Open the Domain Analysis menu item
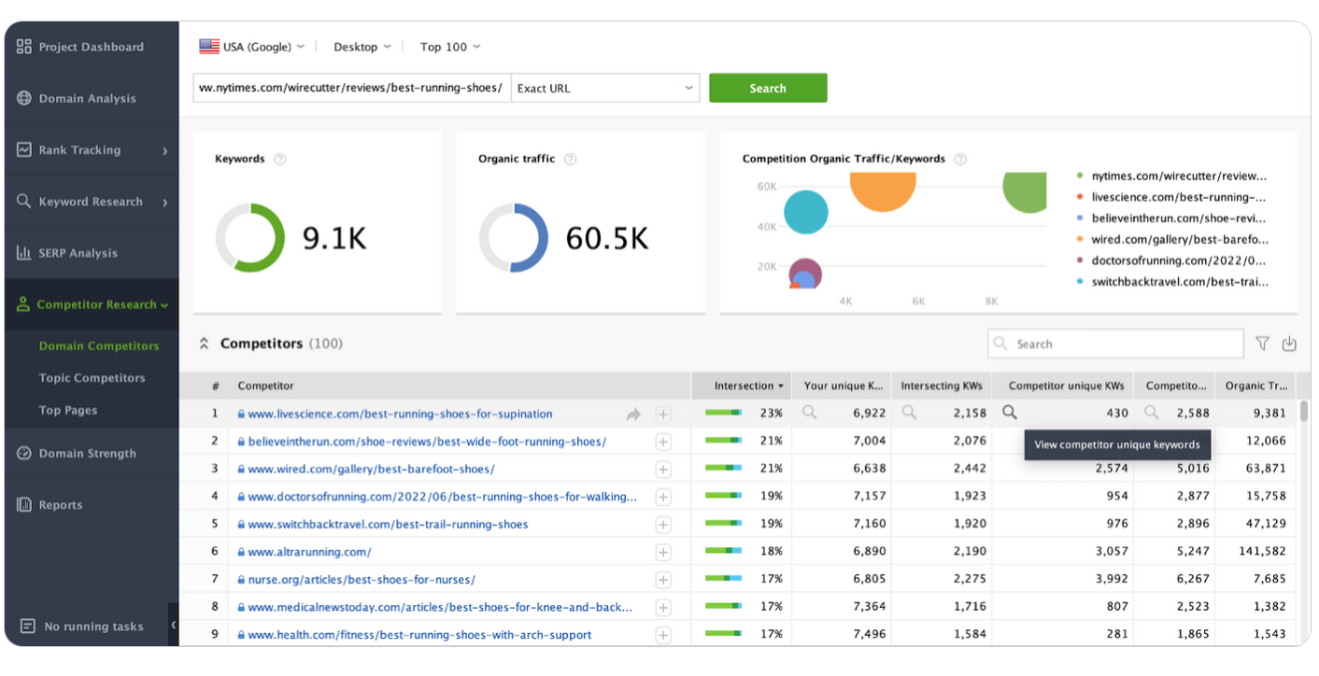The width and height of the screenshot is (1319, 676). (92, 98)
